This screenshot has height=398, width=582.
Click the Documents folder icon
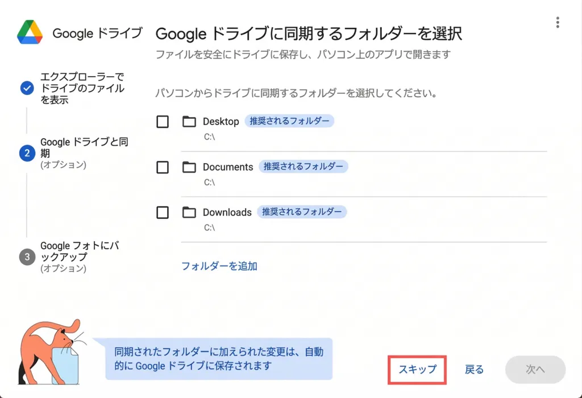pyautogui.click(x=189, y=167)
